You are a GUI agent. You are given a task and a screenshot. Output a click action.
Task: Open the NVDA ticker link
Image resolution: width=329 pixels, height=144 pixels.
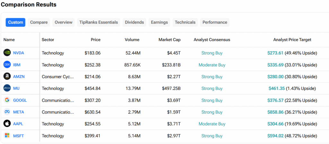point(18,53)
